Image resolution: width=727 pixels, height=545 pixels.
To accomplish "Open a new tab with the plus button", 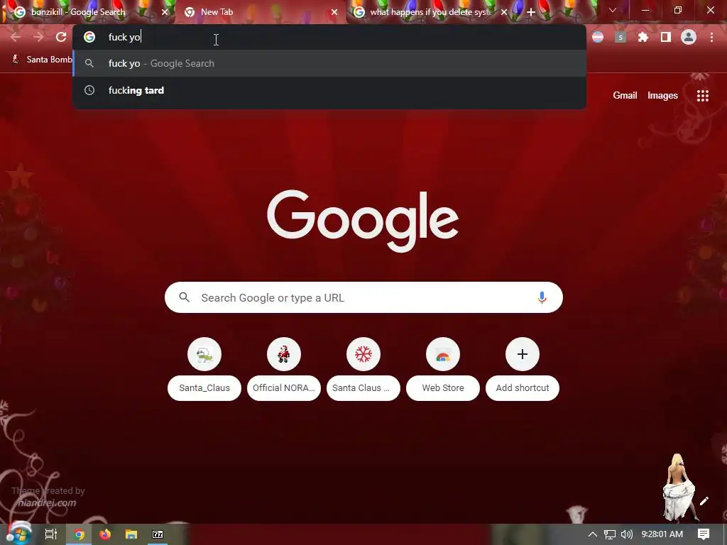I will pyautogui.click(x=531, y=12).
